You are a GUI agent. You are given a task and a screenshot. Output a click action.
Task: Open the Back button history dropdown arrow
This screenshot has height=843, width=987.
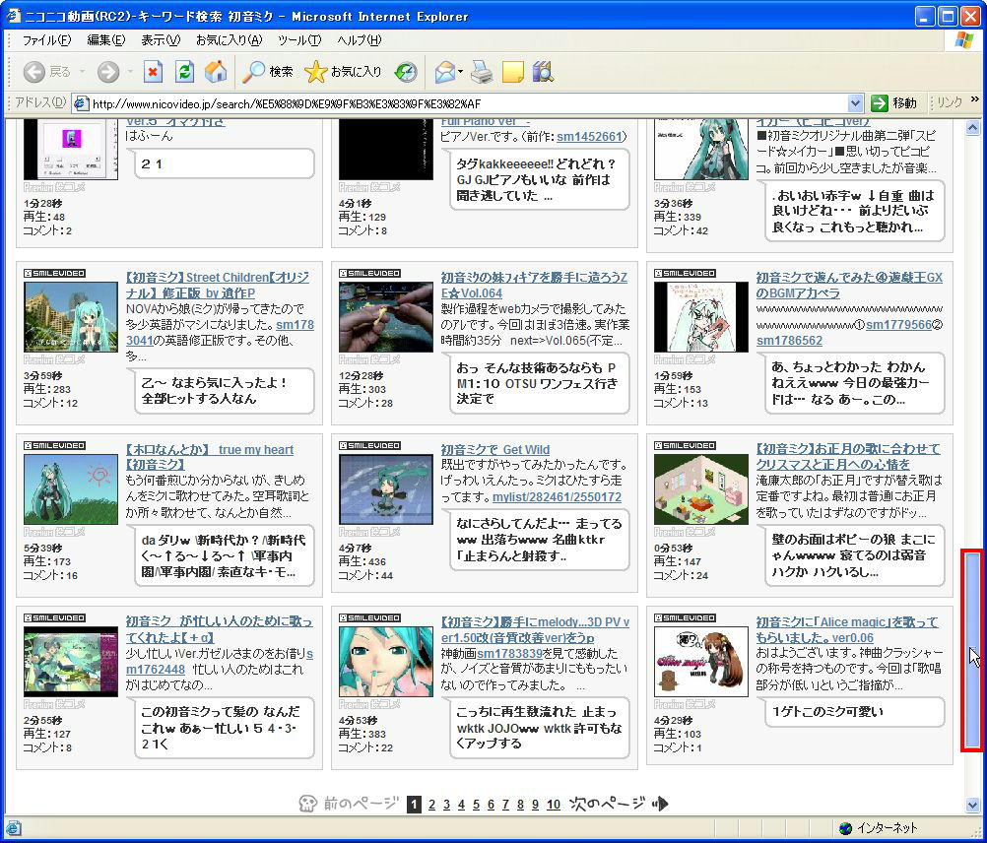coord(83,72)
